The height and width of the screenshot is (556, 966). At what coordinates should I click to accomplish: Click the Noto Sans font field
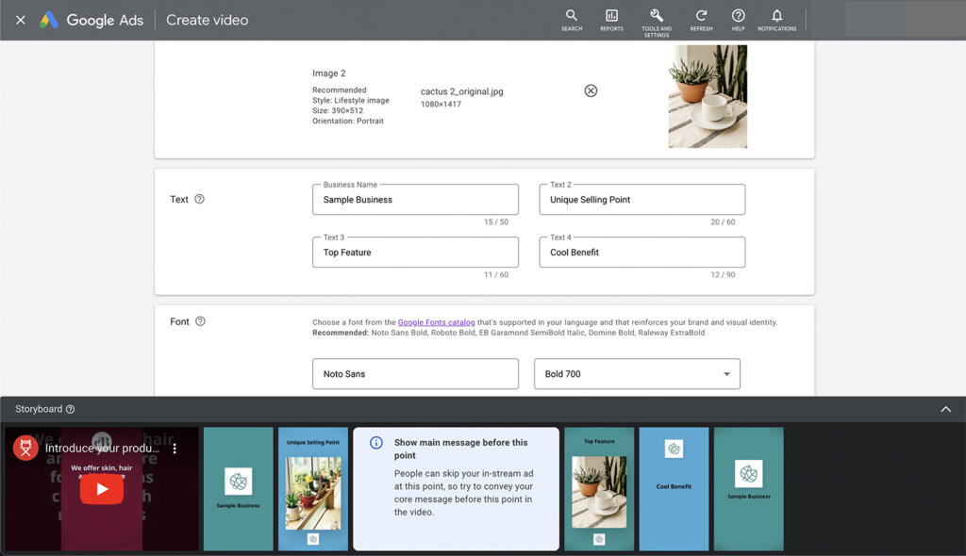pyautogui.click(x=415, y=374)
